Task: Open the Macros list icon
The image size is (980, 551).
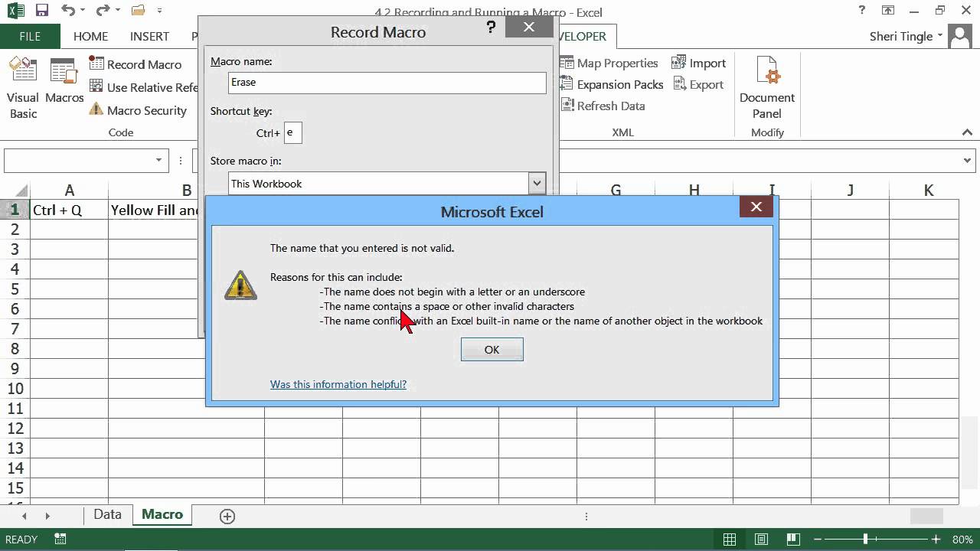Action: coord(64,71)
